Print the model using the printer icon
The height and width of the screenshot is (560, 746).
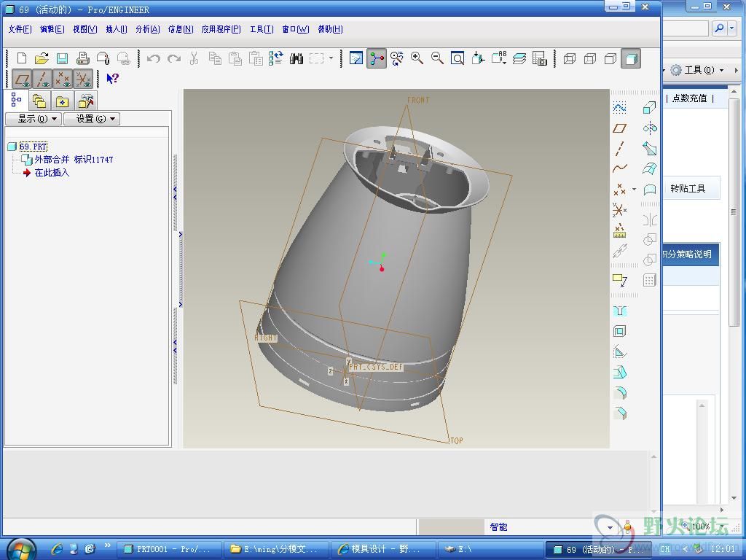point(83,58)
